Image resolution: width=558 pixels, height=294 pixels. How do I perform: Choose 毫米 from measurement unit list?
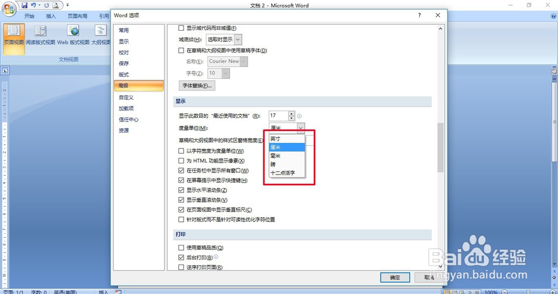[287, 156]
